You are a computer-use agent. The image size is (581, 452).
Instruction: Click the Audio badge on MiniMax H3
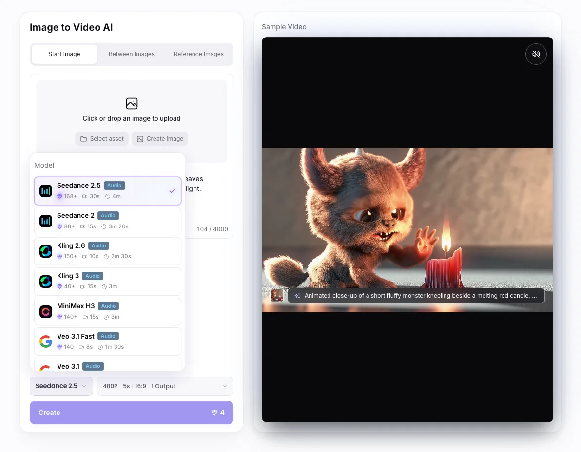click(109, 306)
